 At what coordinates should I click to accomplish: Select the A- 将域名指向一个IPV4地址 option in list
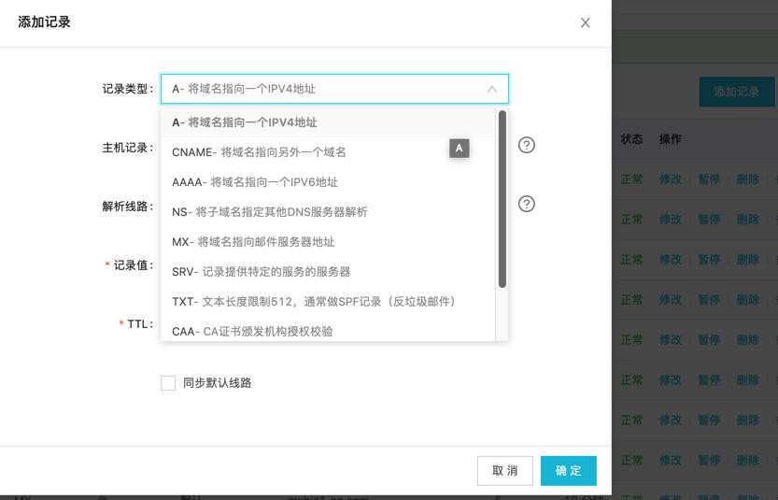click(328, 122)
